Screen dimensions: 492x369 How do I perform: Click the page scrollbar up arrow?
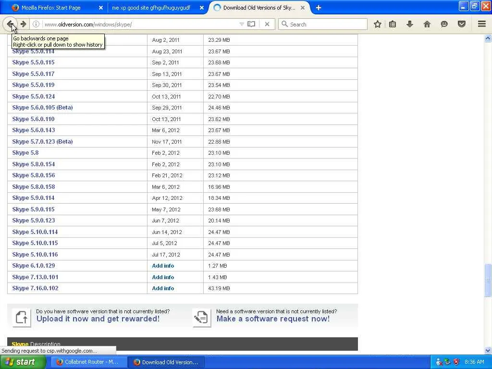pos(488,38)
